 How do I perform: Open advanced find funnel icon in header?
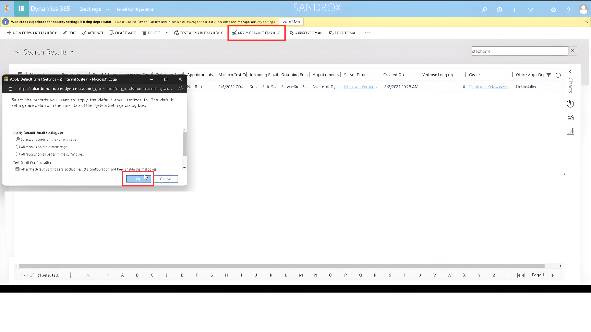pos(530,10)
